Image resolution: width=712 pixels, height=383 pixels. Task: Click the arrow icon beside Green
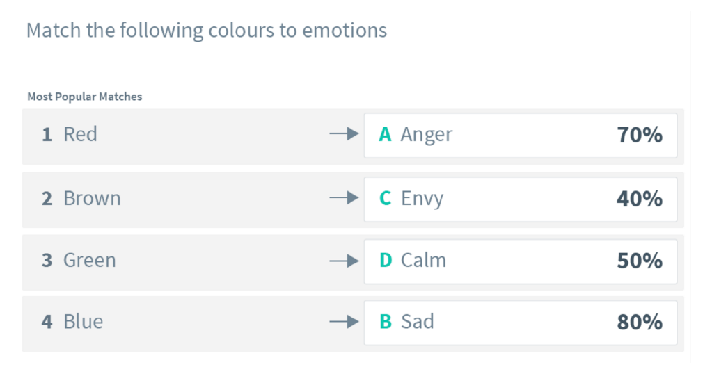(345, 261)
